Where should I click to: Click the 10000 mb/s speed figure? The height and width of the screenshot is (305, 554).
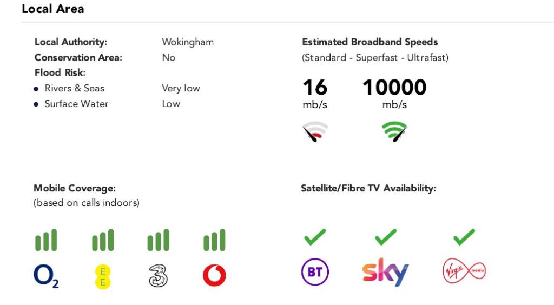[x=394, y=88]
